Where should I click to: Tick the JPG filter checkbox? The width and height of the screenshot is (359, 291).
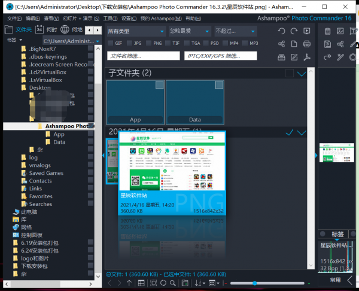click(x=129, y=43)
